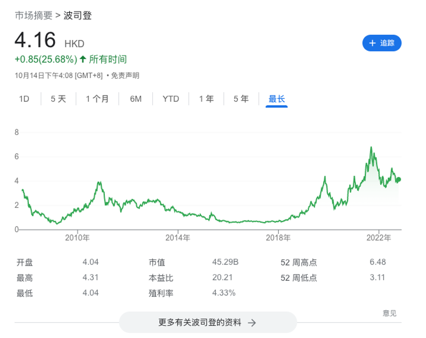Click the HKD currency label
This screenshot has height=338, width=426.
(74, 44)
